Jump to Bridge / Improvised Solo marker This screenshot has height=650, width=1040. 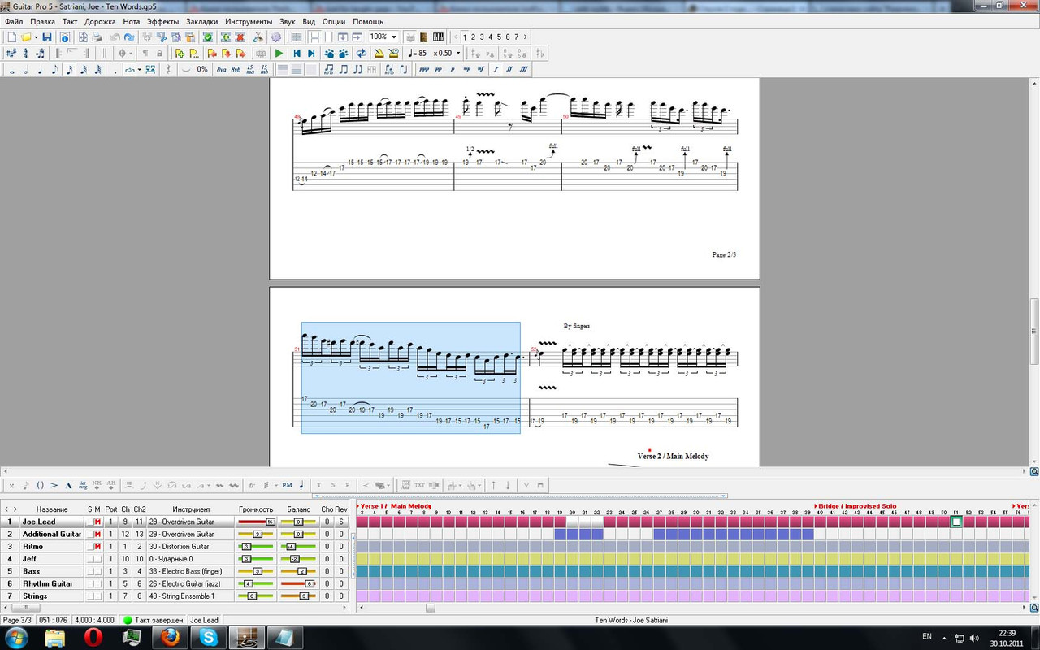[x=857, y=505]
